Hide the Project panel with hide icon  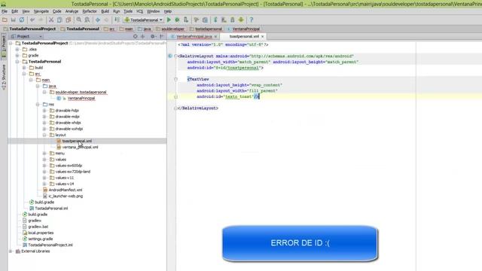pos(161,36)
